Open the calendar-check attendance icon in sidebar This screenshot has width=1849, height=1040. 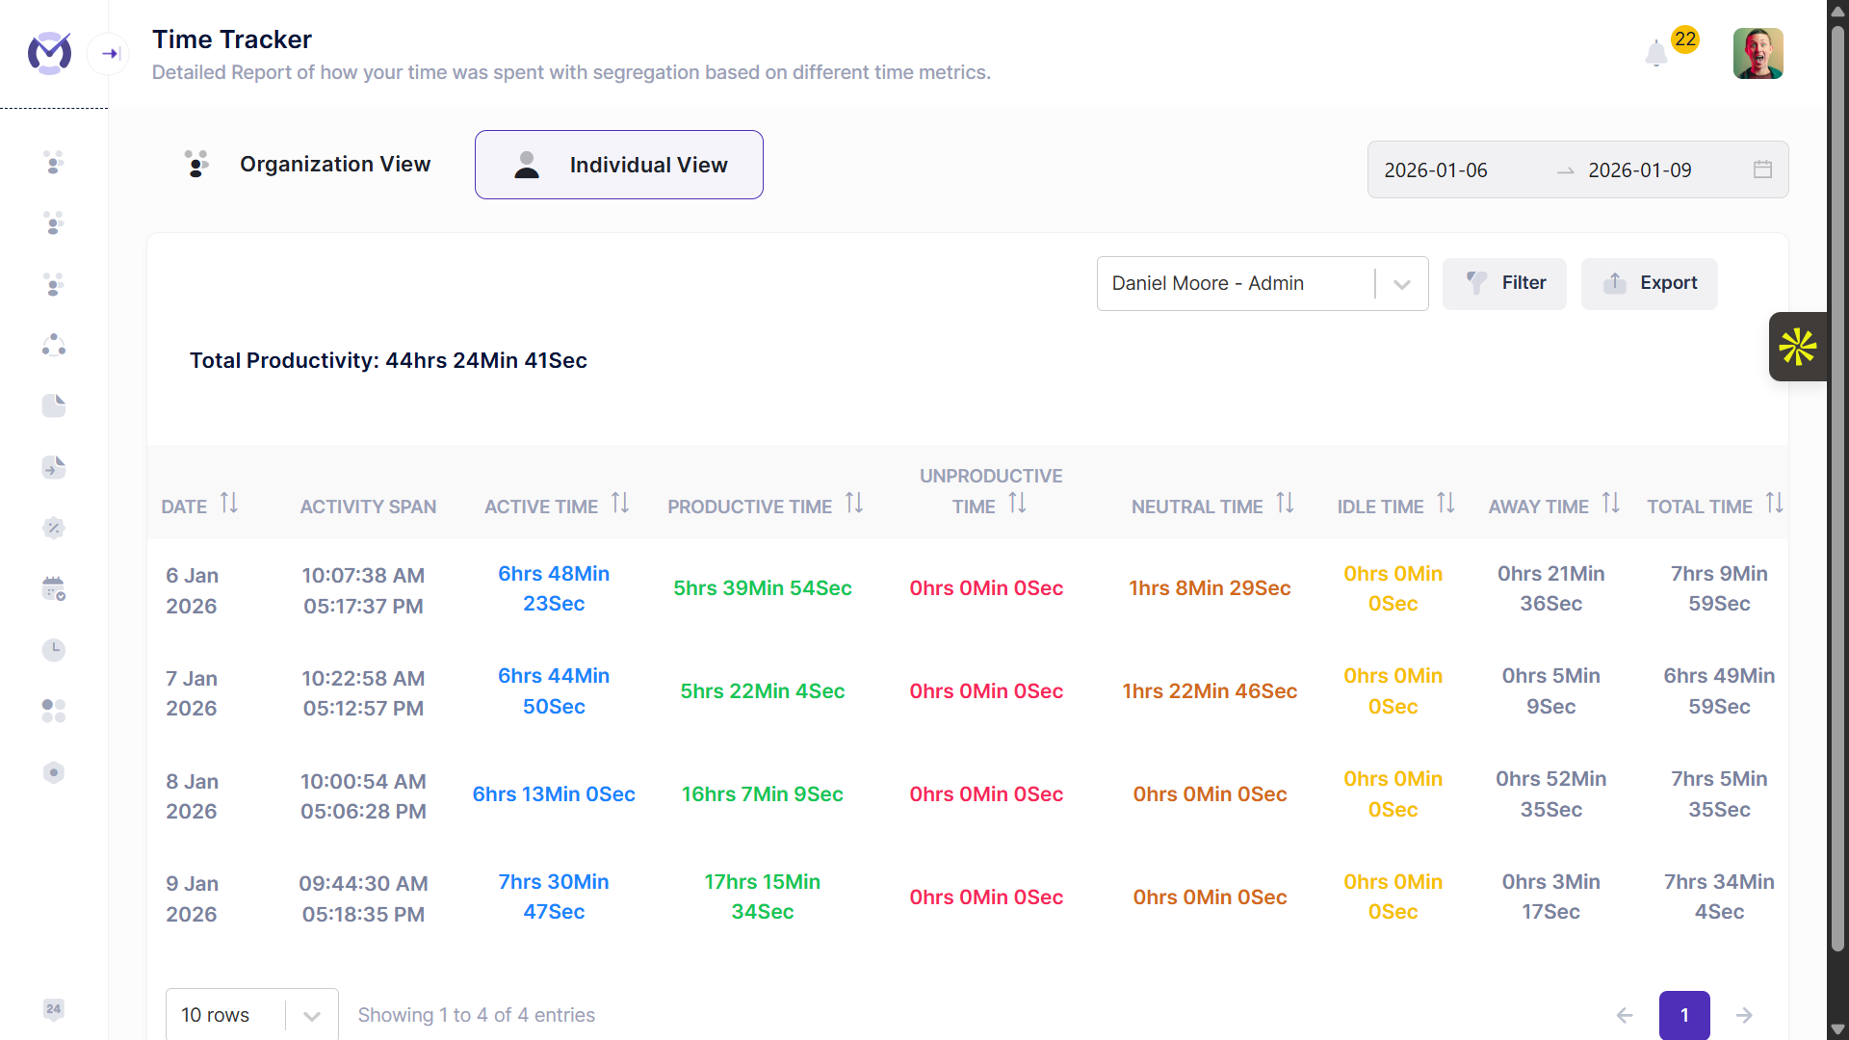(53, 588)
